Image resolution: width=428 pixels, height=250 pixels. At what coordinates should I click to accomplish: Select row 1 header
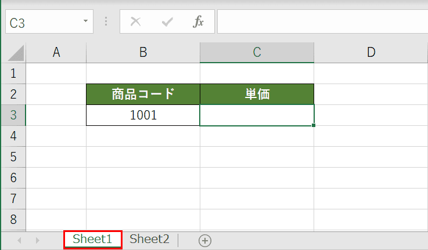13,73
